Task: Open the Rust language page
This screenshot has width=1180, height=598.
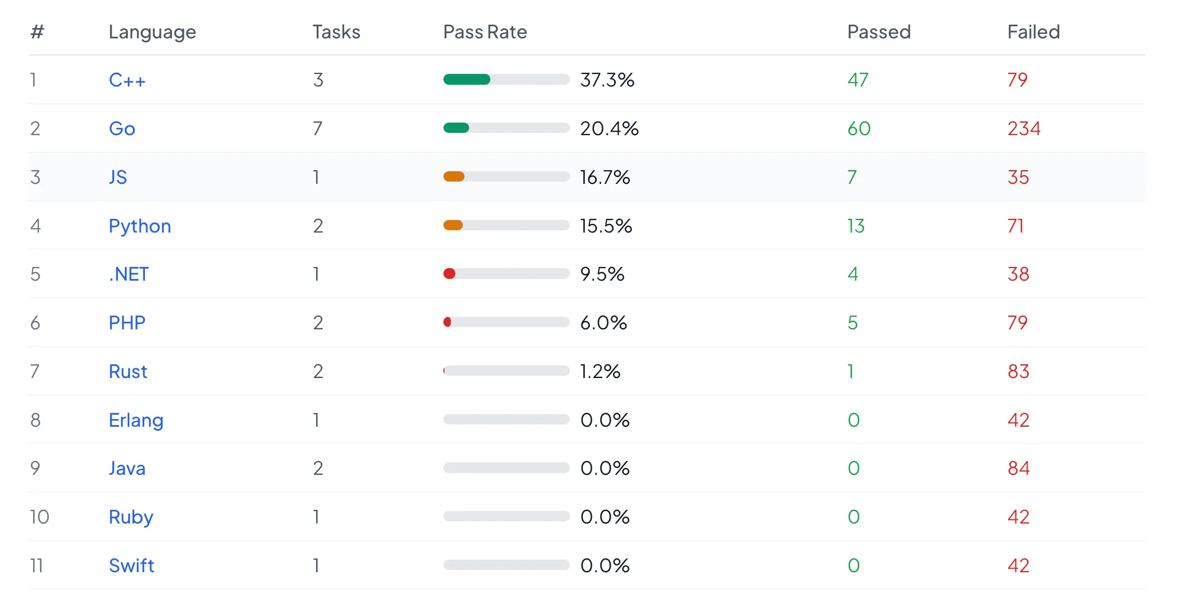Action: pyautogui.click(x=128, y=371)
